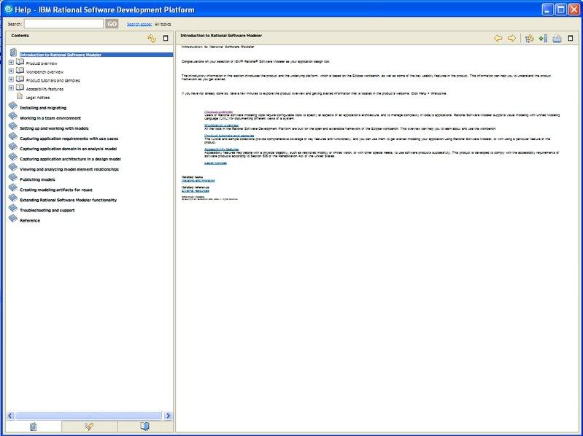Maximize the topic content pane
The height and width of the screenshot is (436, 583).
(571, 38)
